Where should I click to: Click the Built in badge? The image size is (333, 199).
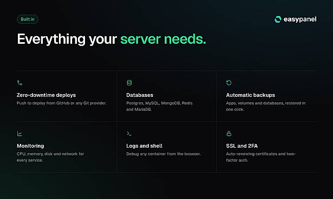pyautogui.click(x=28, y=19)
